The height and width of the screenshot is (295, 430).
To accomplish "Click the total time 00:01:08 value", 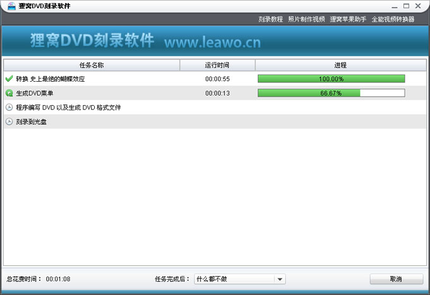I will pyautogui.click(x=58, y=279).
